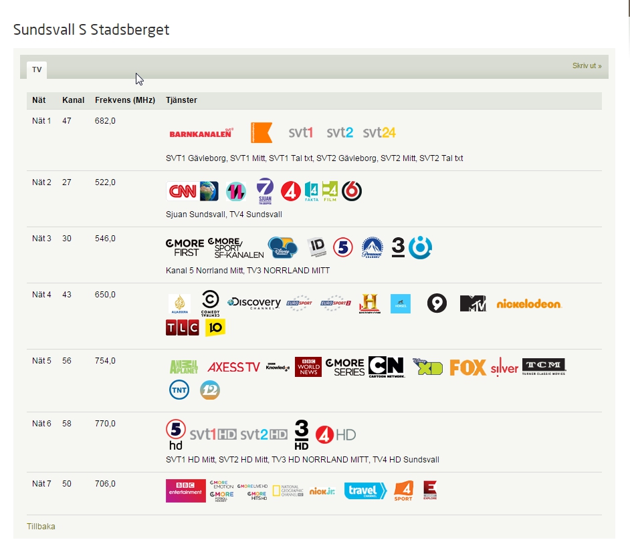Select the C More Series logo
630x550 pixels.
[x=345, y=368]
